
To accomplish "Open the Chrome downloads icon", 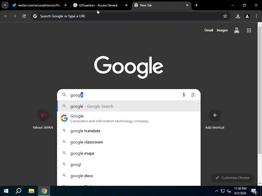I will (238, 16).
